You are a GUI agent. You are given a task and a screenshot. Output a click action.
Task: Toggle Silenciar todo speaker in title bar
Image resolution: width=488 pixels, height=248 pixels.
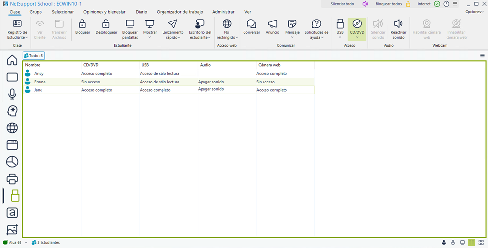(366, 4)
